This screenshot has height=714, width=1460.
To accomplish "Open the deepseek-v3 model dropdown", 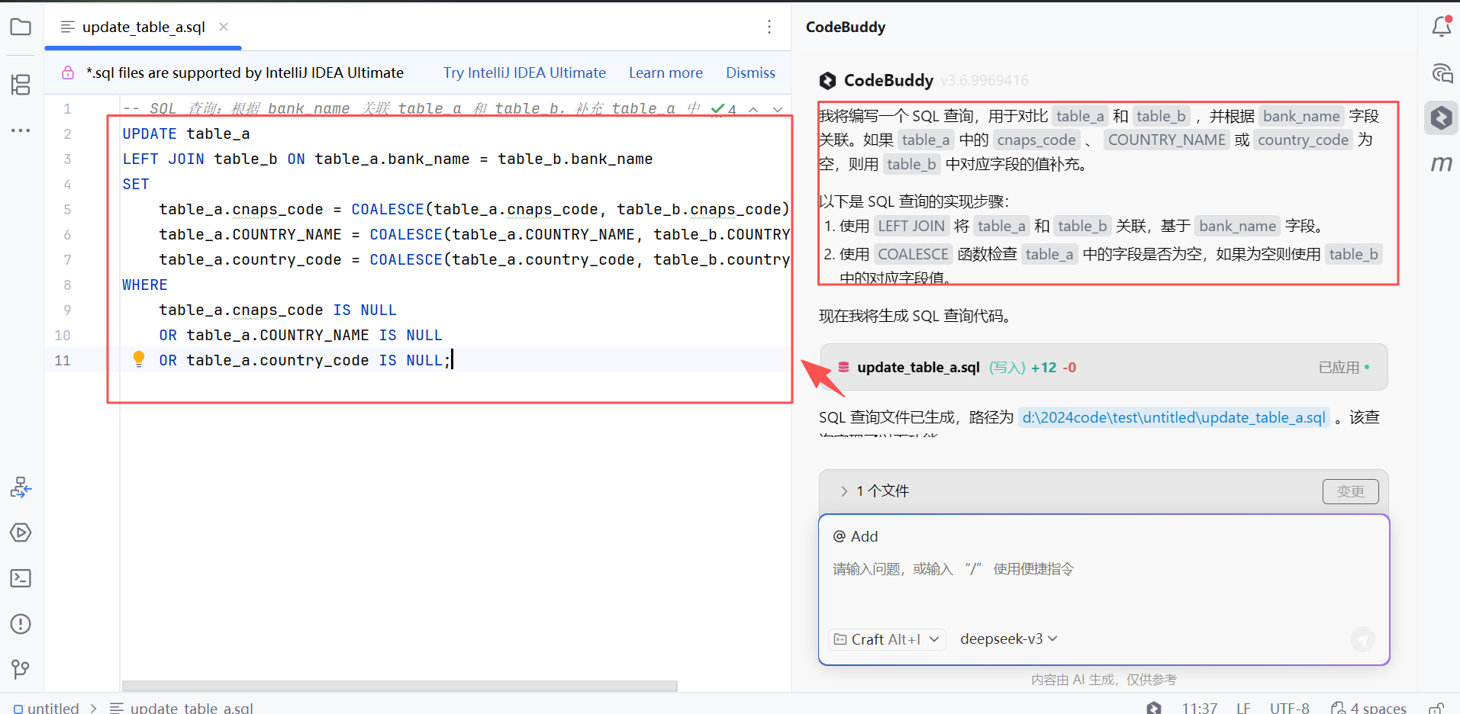I will pos(1008,638).
